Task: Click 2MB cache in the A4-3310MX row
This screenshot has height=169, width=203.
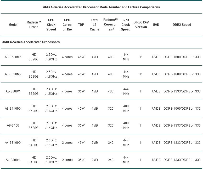Action: [95, 143]
